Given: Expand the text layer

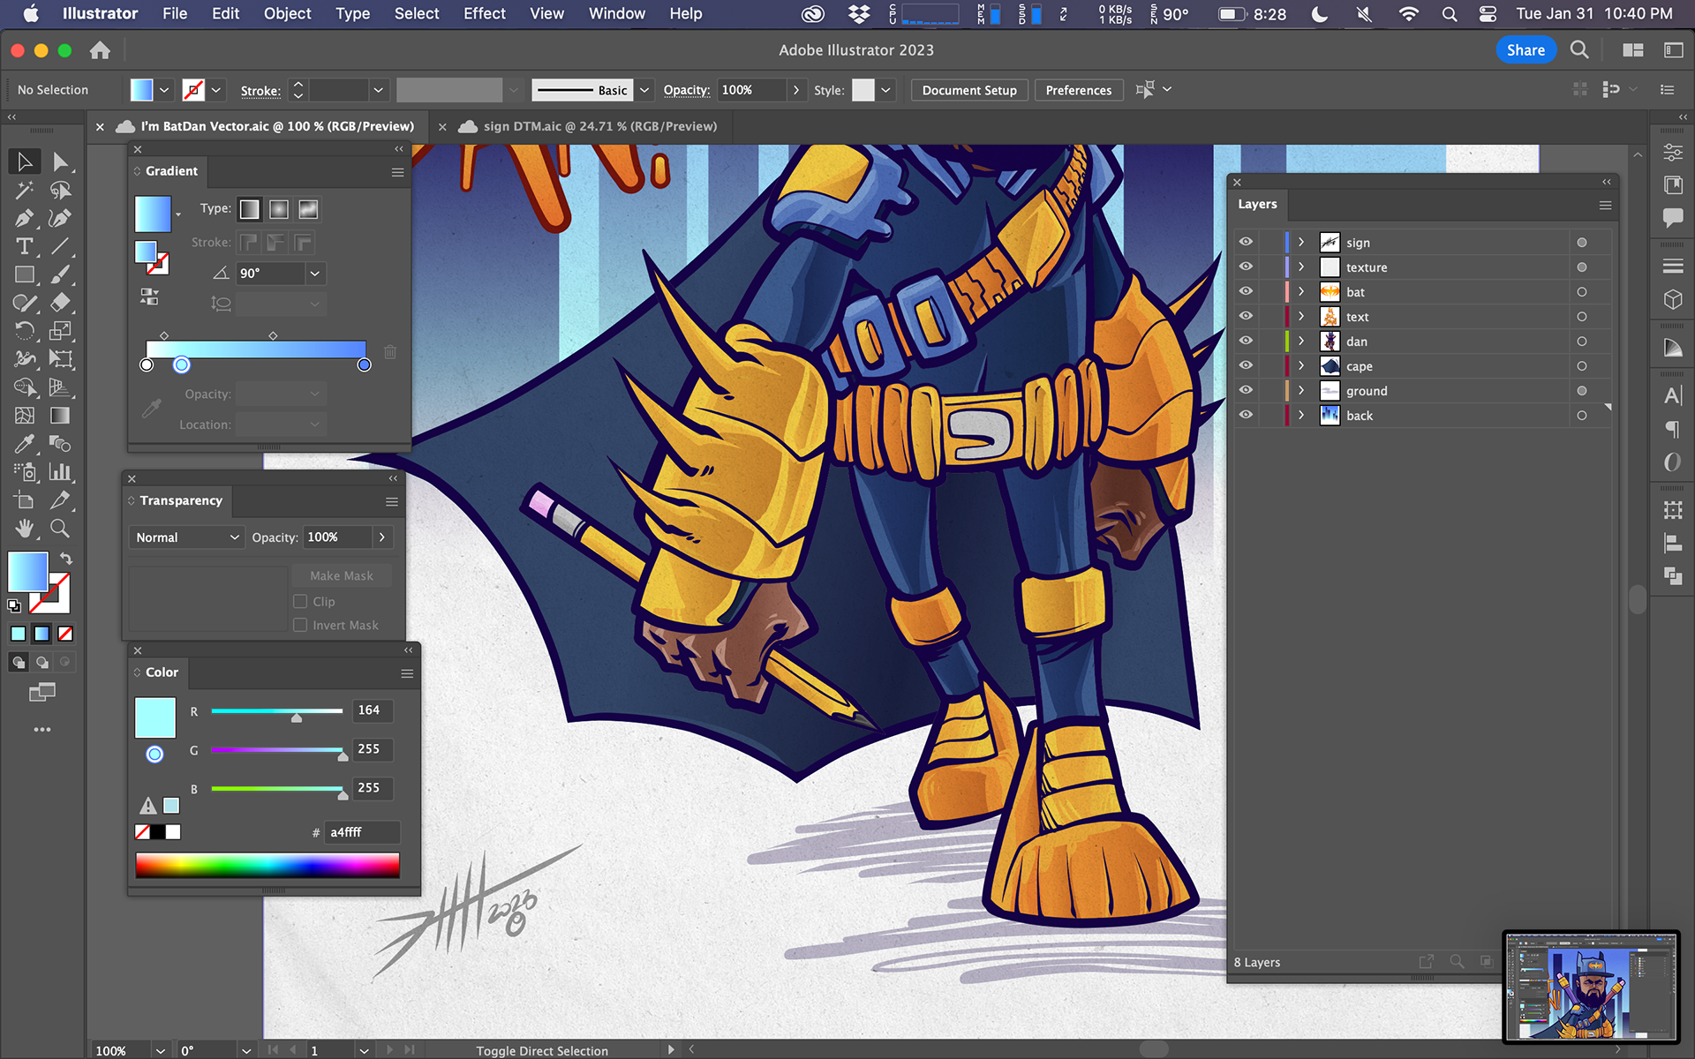Looking at the screenshot, I should point(1300,316).
